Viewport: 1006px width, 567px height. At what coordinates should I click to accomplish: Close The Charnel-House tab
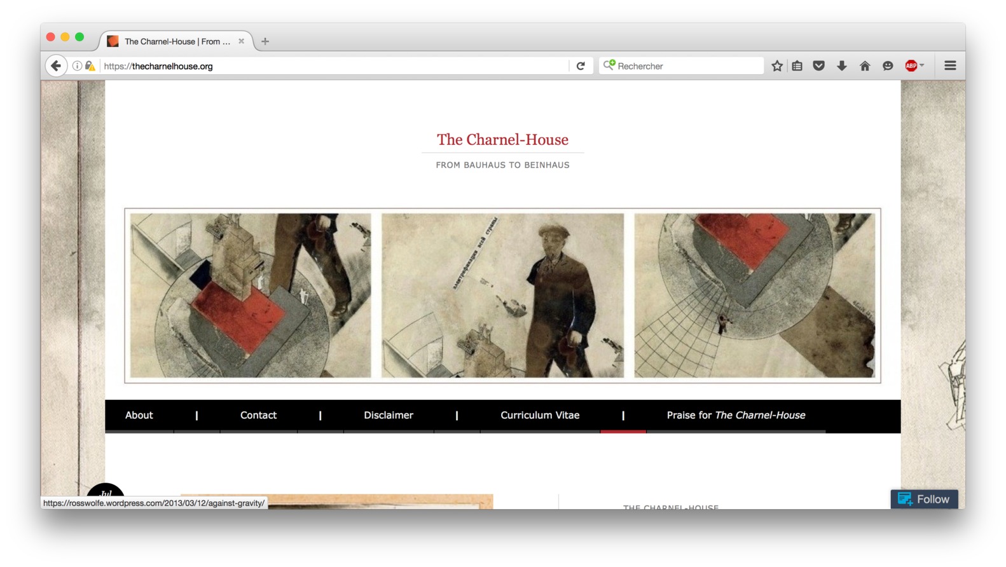241,41
